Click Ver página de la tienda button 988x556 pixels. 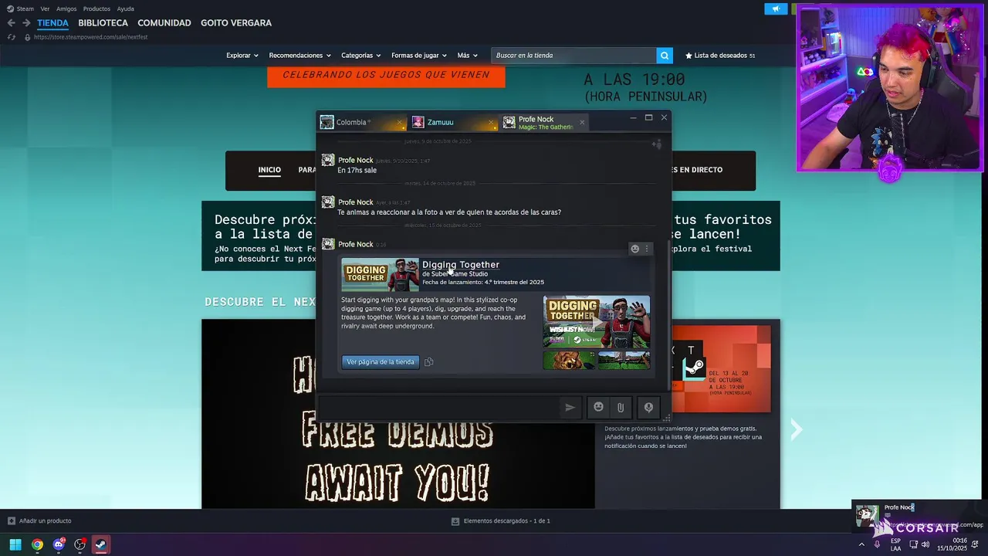[381, 361]
